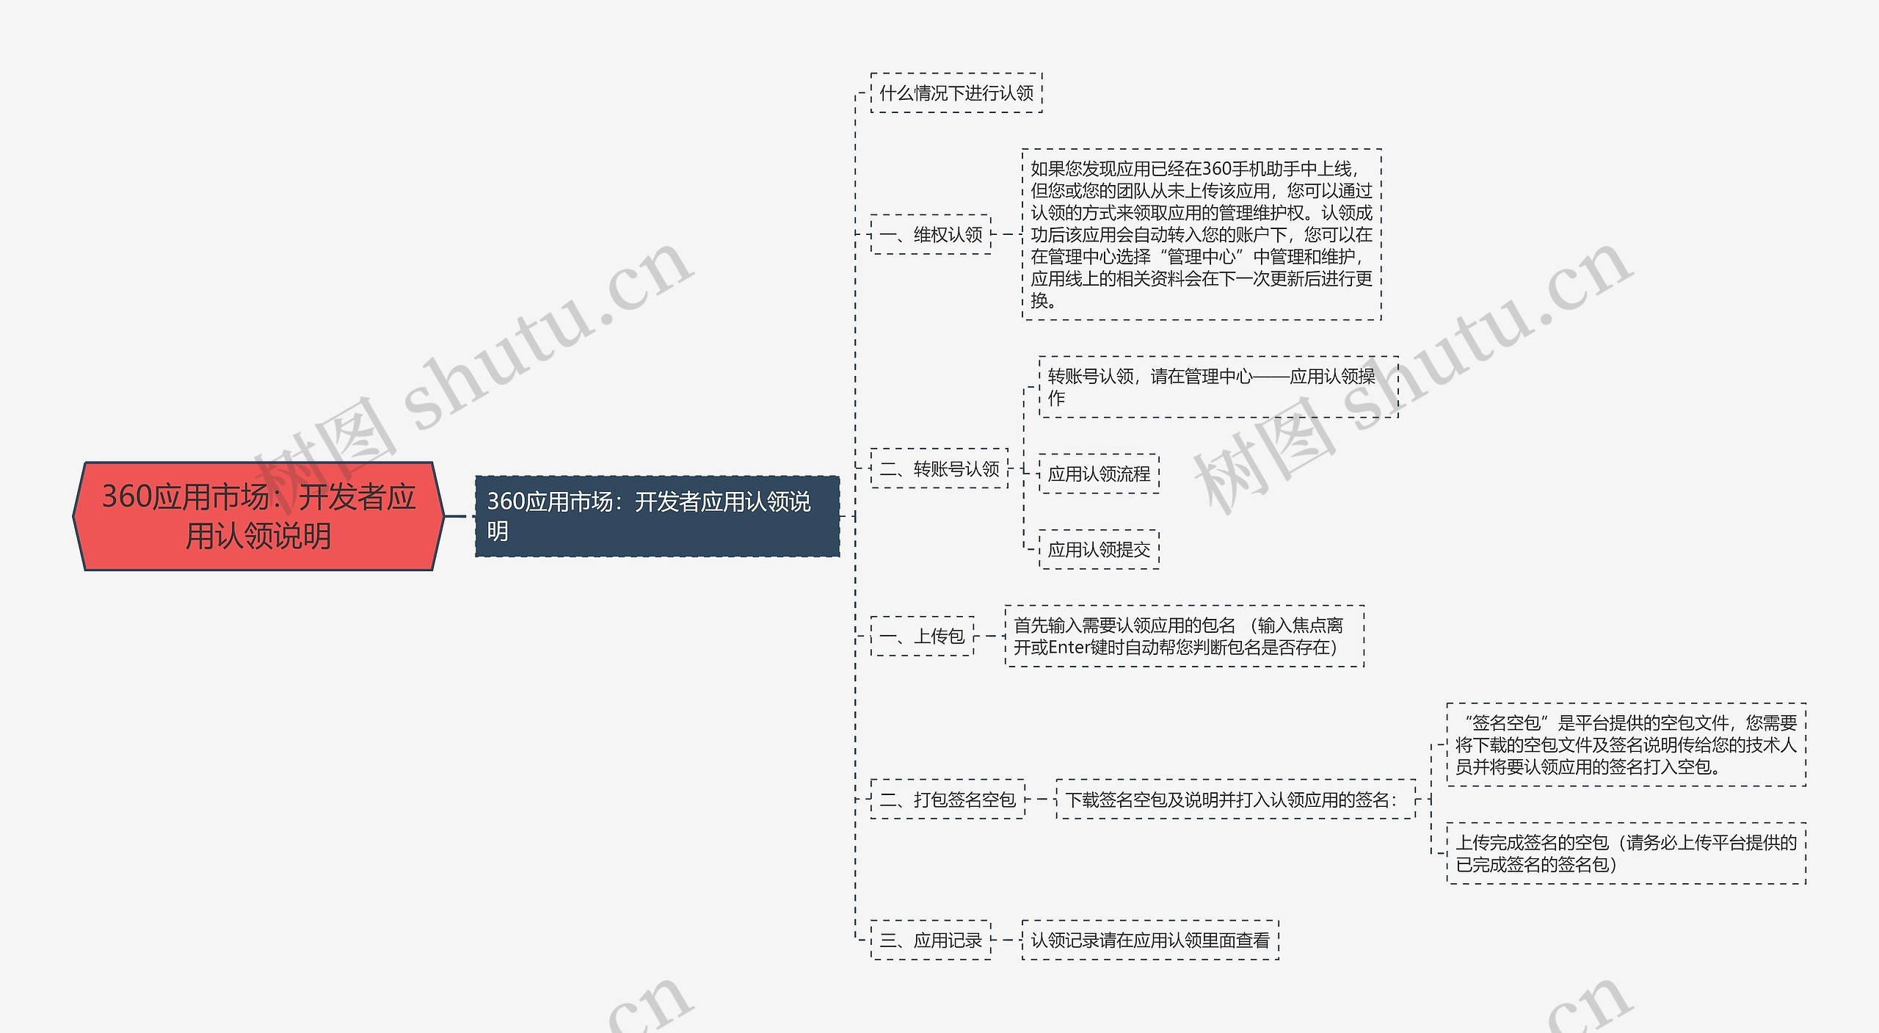Click the node starting “签名空包”是平台提供的空包文件
1879x1033 pixels.
[x=1626, y=744]
